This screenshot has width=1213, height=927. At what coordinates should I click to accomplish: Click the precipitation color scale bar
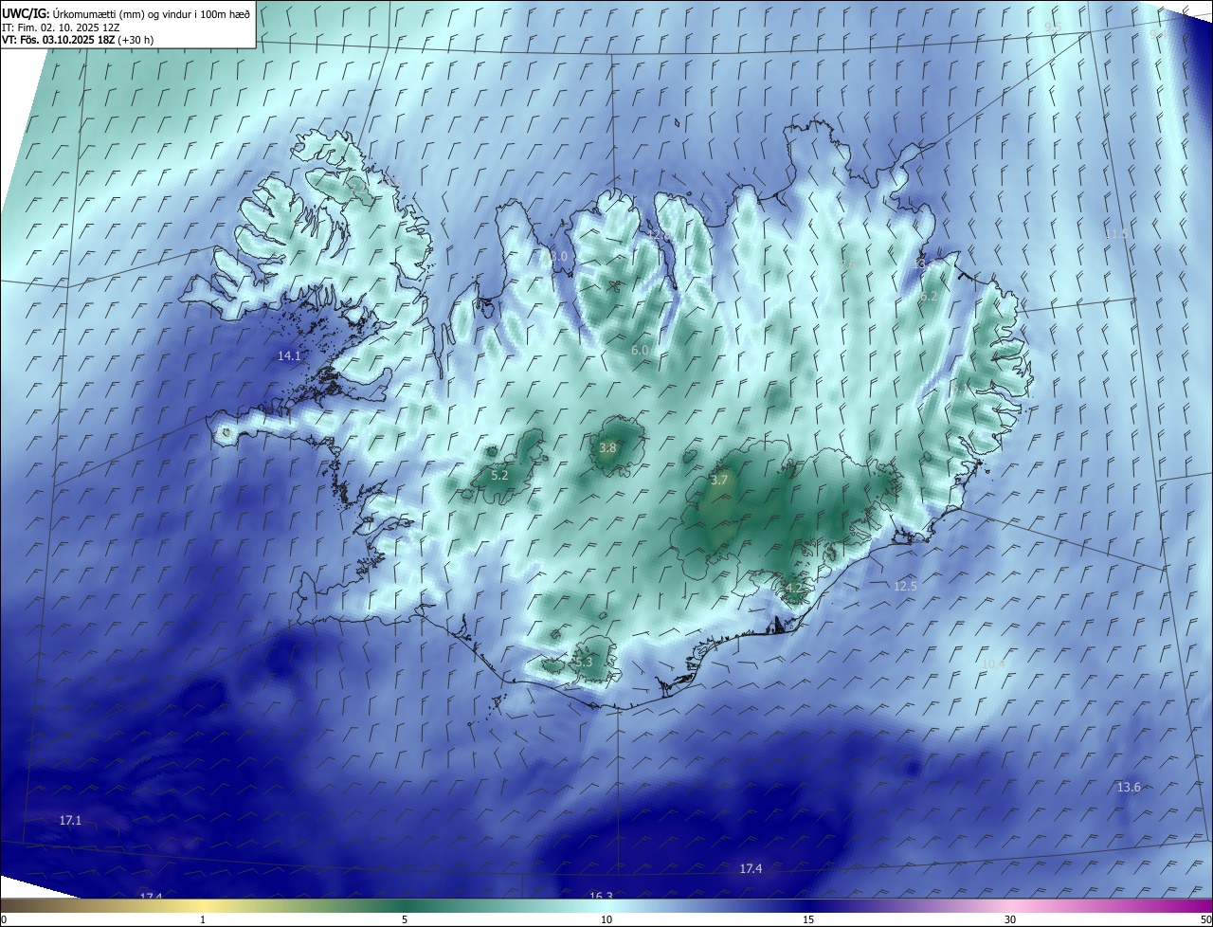click(606, 906)
